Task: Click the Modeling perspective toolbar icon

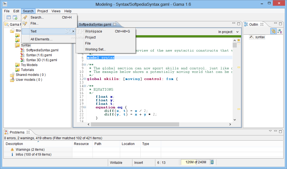Action: [9, 17]
